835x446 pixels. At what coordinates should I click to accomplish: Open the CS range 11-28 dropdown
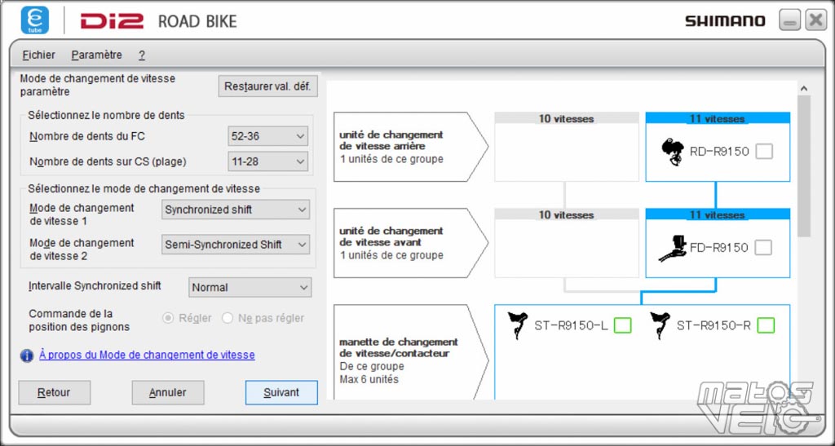click(x=267, y=161)
